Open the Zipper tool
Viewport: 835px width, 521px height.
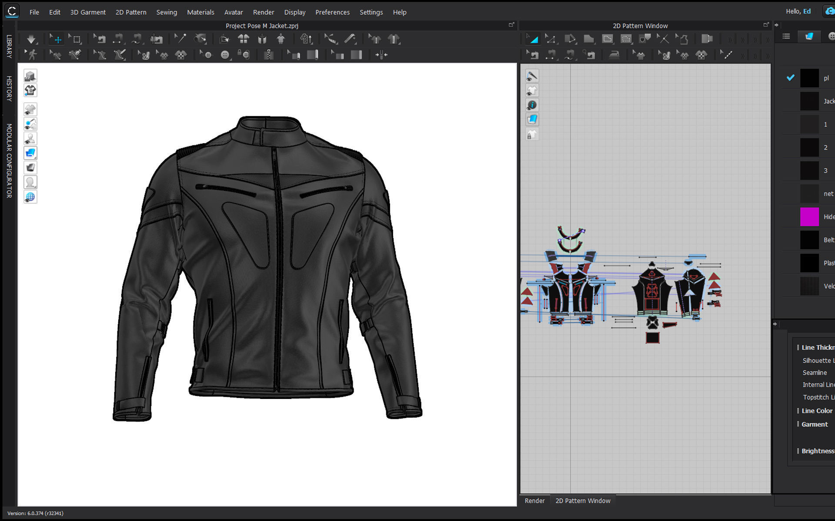pyautogui.click(x=269, y=55)
